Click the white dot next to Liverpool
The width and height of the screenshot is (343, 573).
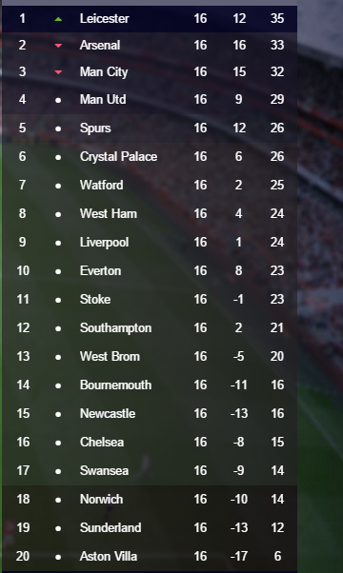58,243
